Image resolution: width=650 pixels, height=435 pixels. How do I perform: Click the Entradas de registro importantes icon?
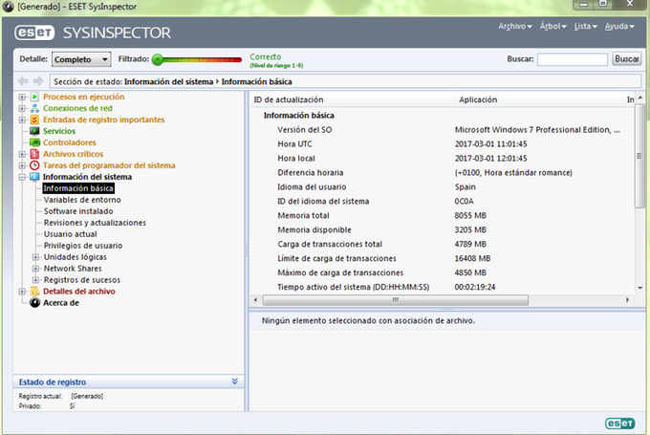click(x=34, y=120)
